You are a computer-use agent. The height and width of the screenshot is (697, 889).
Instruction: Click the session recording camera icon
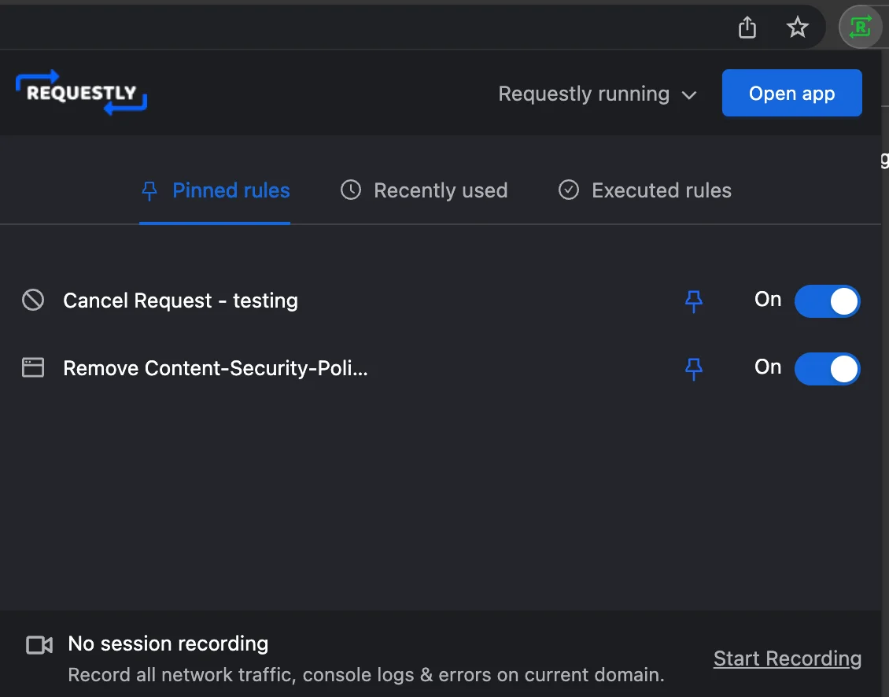[39, 645]
